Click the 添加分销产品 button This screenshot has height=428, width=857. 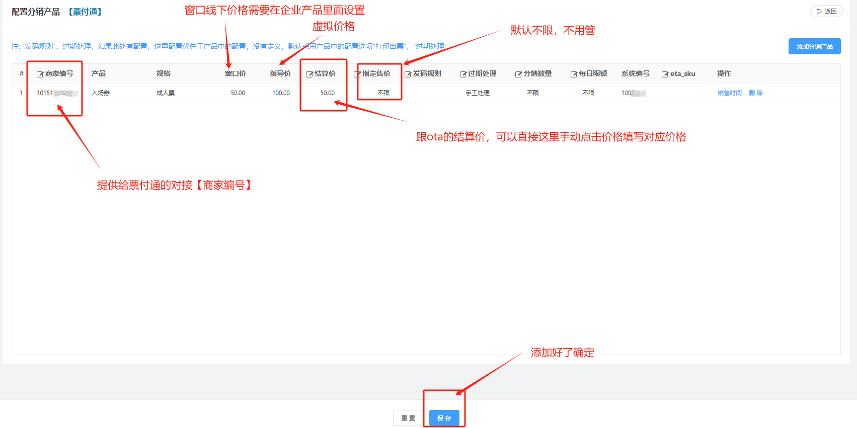pyautogui.click(x=814, y=46)
